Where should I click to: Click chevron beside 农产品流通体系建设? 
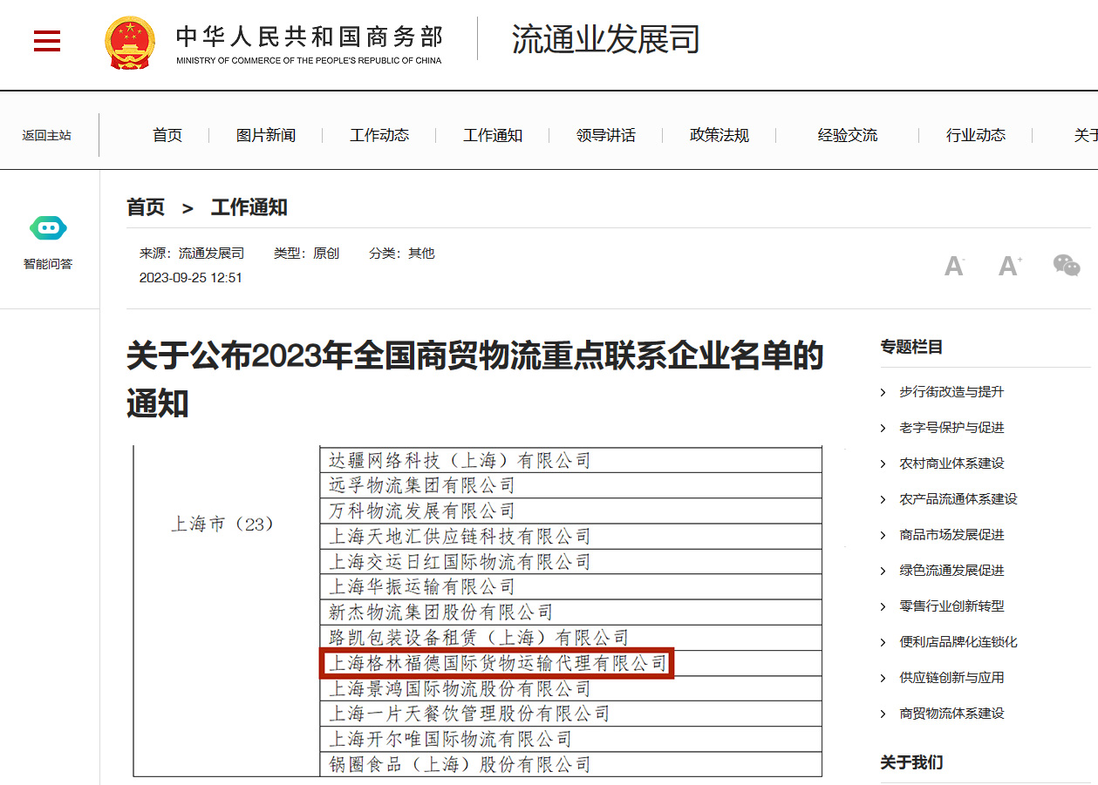coord(883,500)
